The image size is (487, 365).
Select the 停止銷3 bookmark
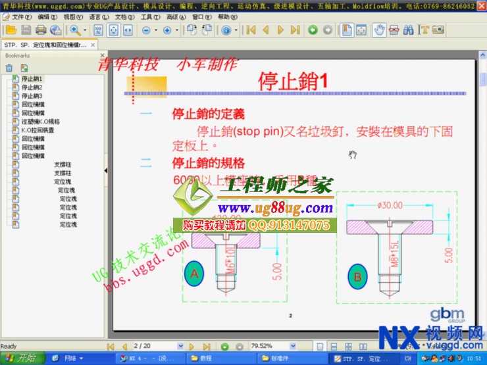[32, 96]
